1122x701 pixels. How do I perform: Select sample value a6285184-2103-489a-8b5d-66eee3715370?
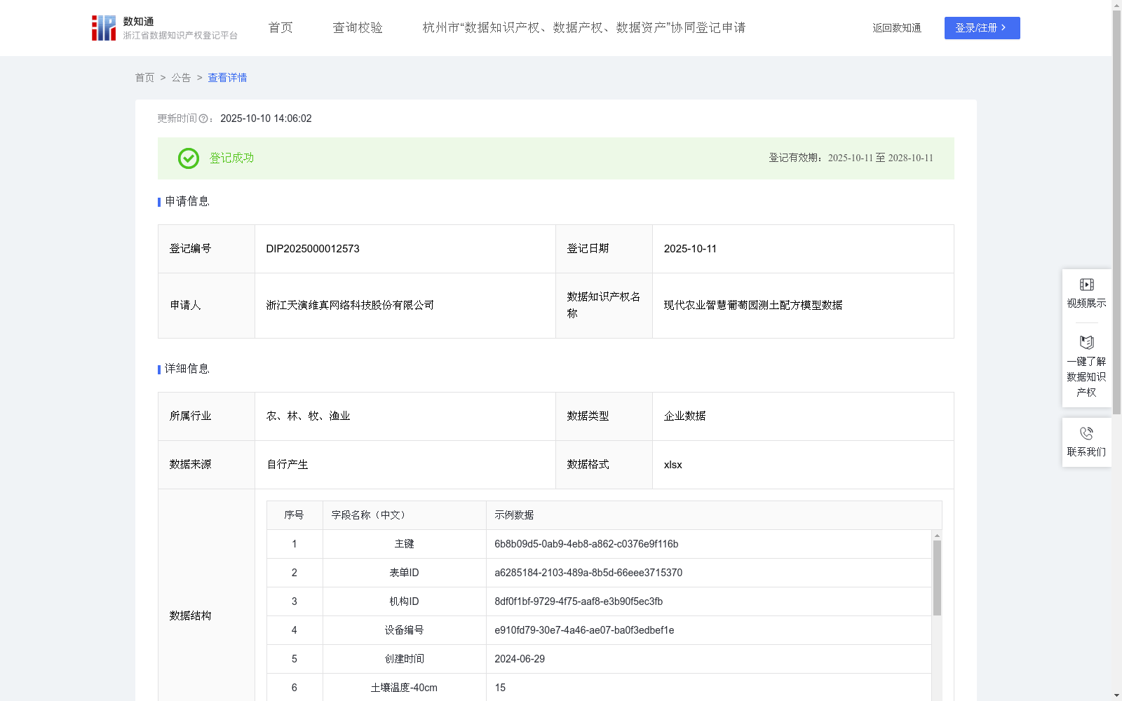pyautogui.click(x=588, y=573)
